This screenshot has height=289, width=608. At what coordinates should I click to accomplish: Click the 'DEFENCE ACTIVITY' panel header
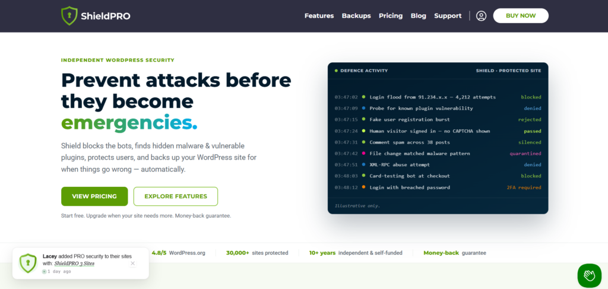(x=364, y=71)
